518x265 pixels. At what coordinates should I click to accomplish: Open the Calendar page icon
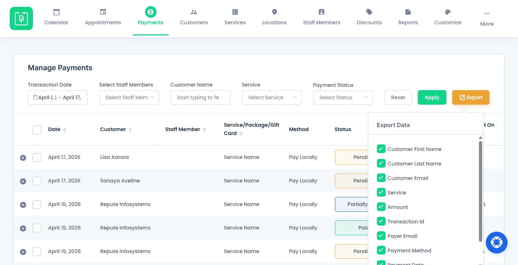tap(56, 12)
